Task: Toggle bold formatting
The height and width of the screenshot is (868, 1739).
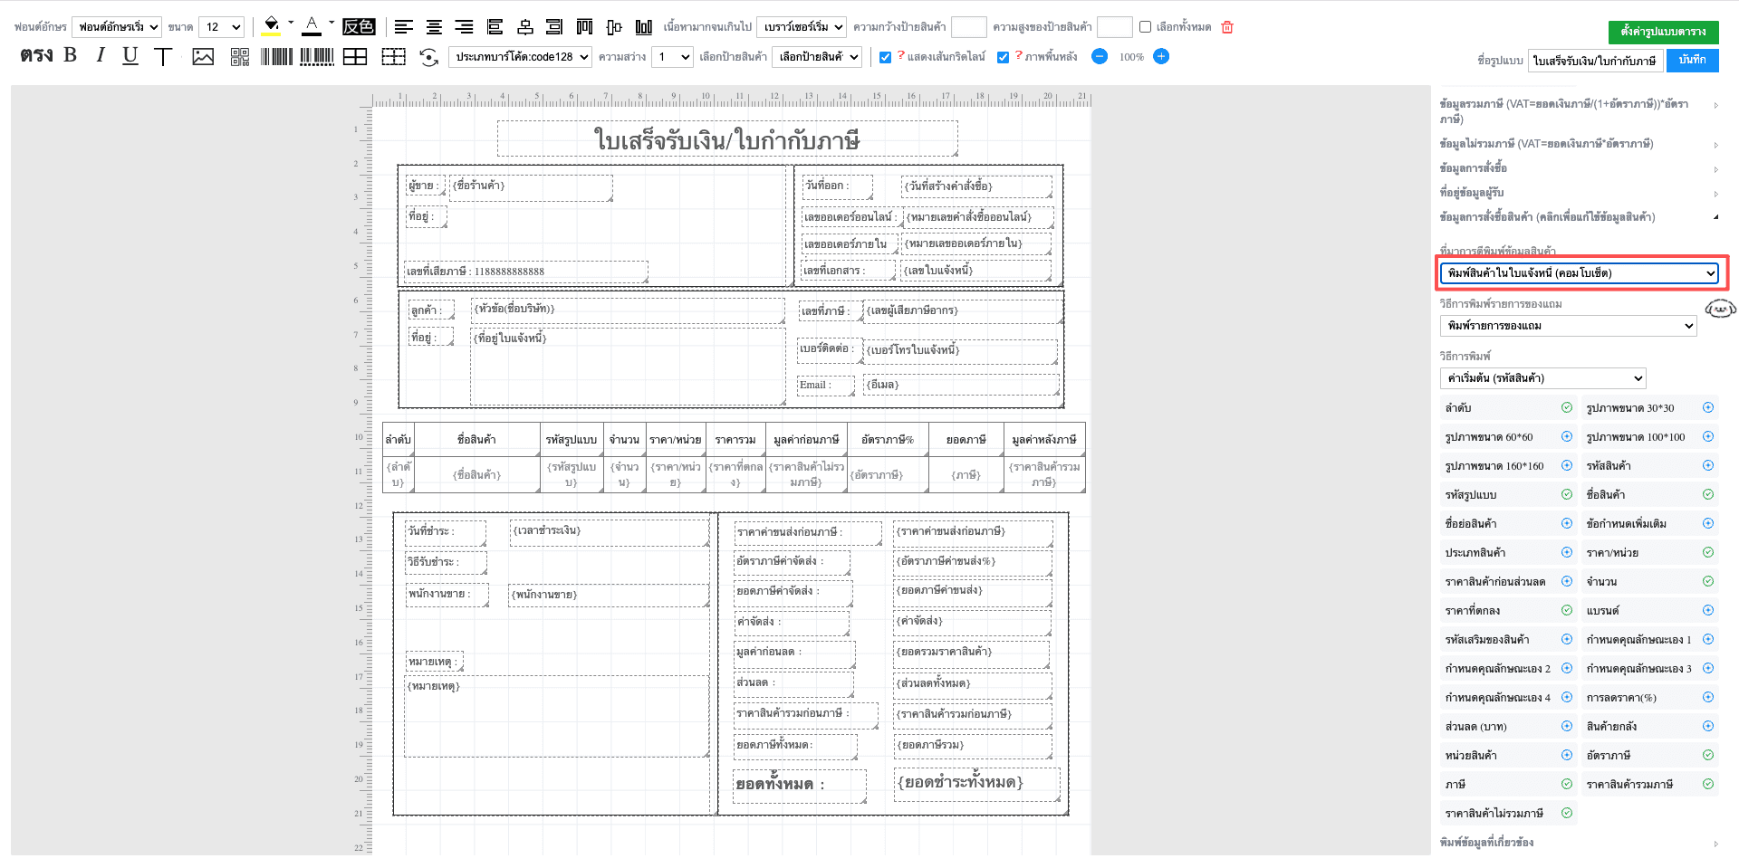Action: tap(70, 55)
